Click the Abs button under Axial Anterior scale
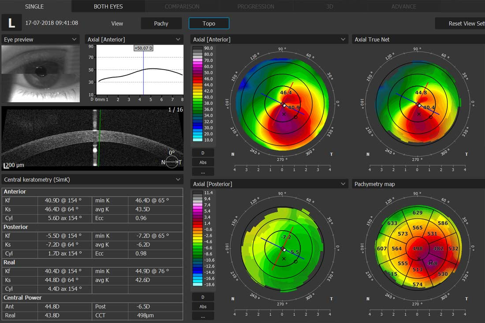The image size is (485, 323). point(203,162)
